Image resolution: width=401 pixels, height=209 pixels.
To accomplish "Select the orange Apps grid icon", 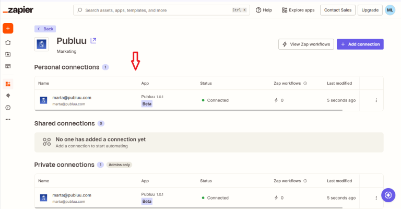I will point(8,84).
